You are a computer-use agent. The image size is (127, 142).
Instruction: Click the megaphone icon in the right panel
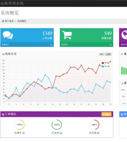[122, 54]
